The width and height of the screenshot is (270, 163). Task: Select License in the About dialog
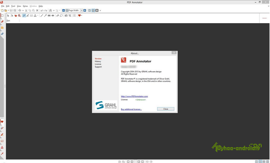[x=98, y=64]
